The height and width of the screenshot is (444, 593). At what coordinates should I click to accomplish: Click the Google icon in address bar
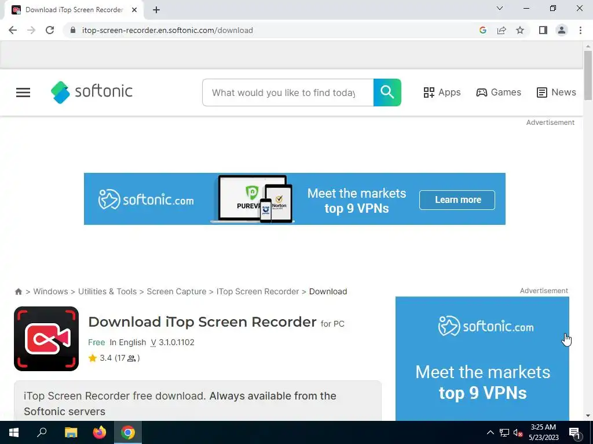click(x=482, y=30)
